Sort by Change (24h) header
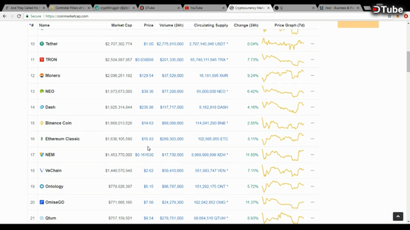The width and height of the screenshot is (410, 230). [246, 26]
